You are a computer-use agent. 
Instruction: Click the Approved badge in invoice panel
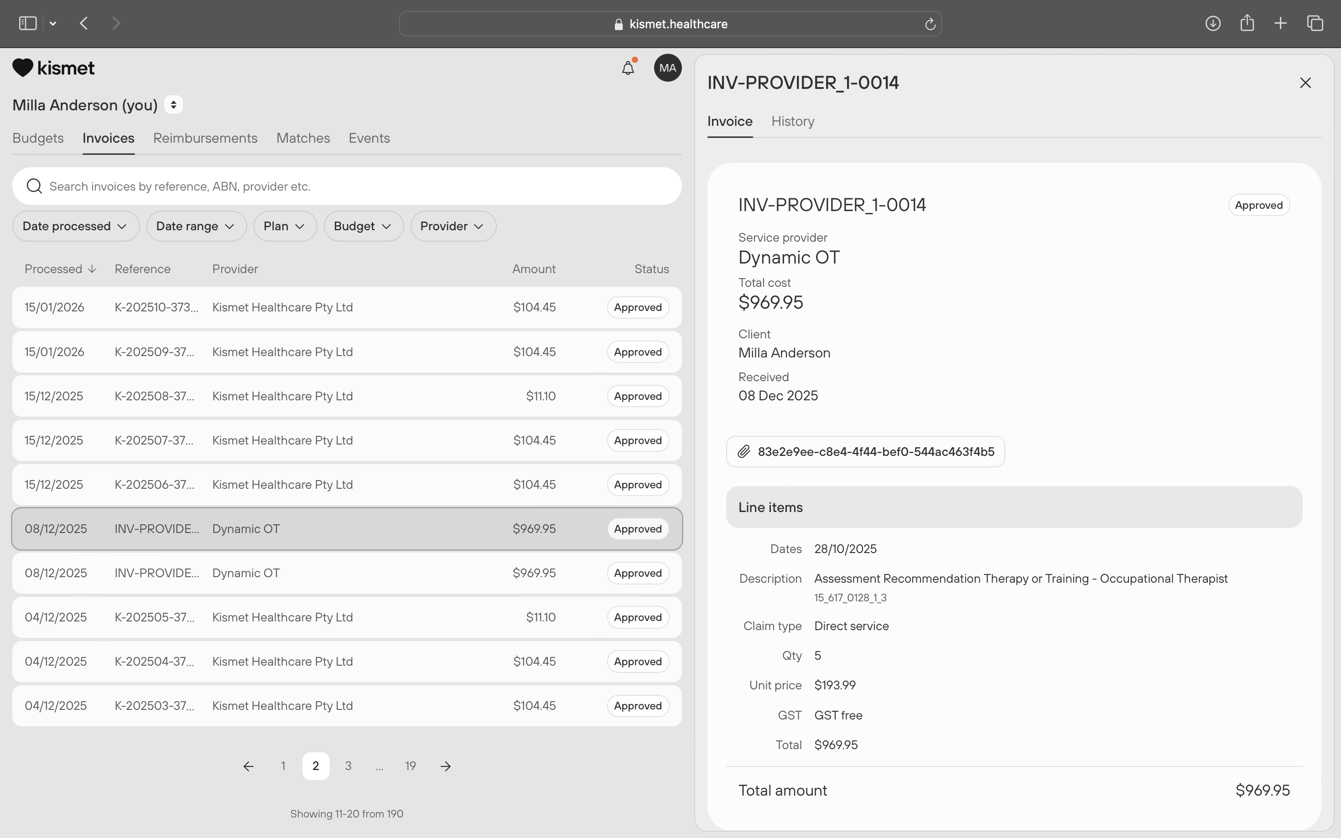click(x=1259, y=205)
